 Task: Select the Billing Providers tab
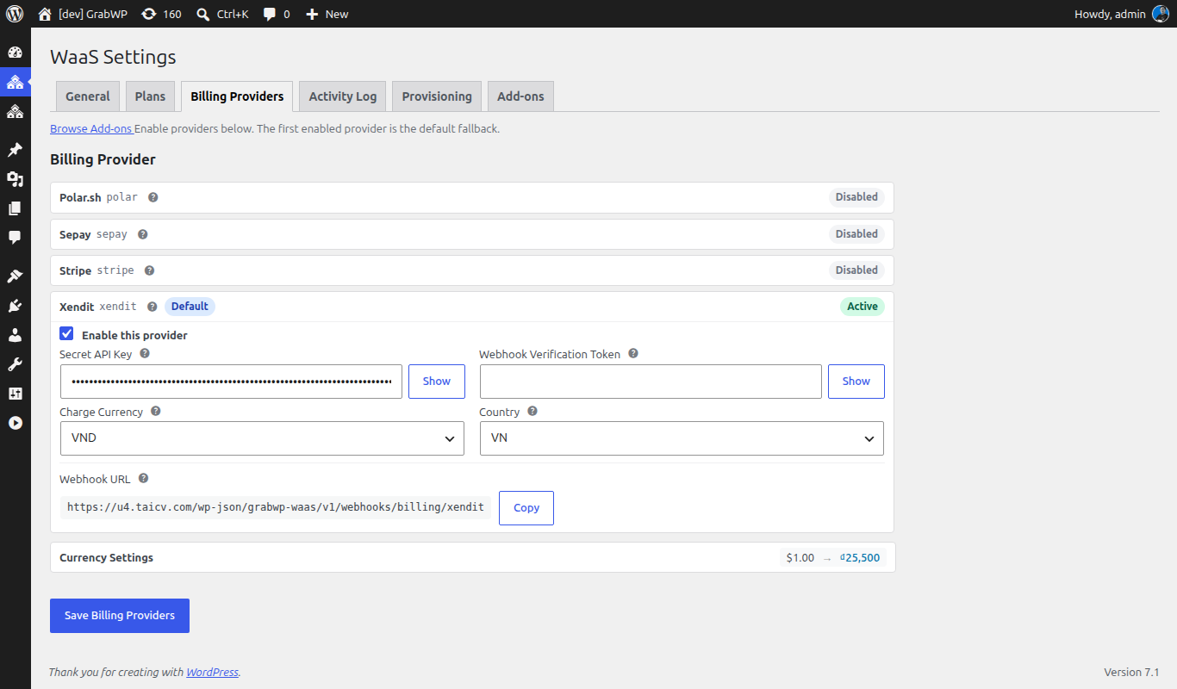[237, 96]
